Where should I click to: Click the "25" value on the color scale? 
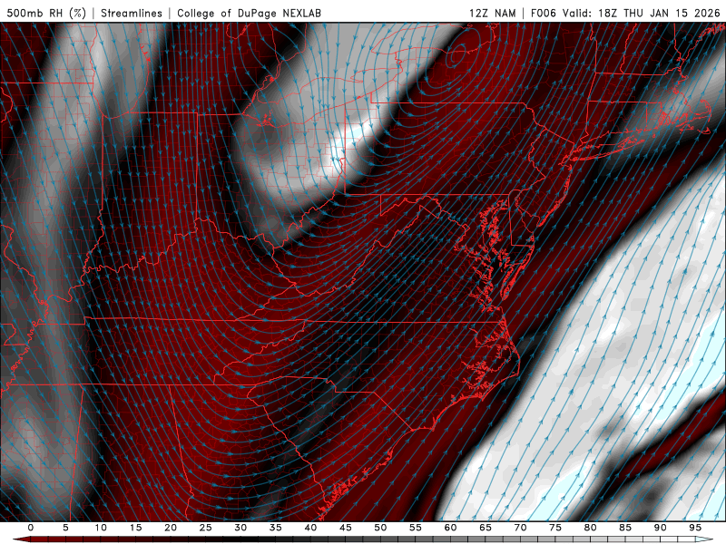click(x=206, y=528)
